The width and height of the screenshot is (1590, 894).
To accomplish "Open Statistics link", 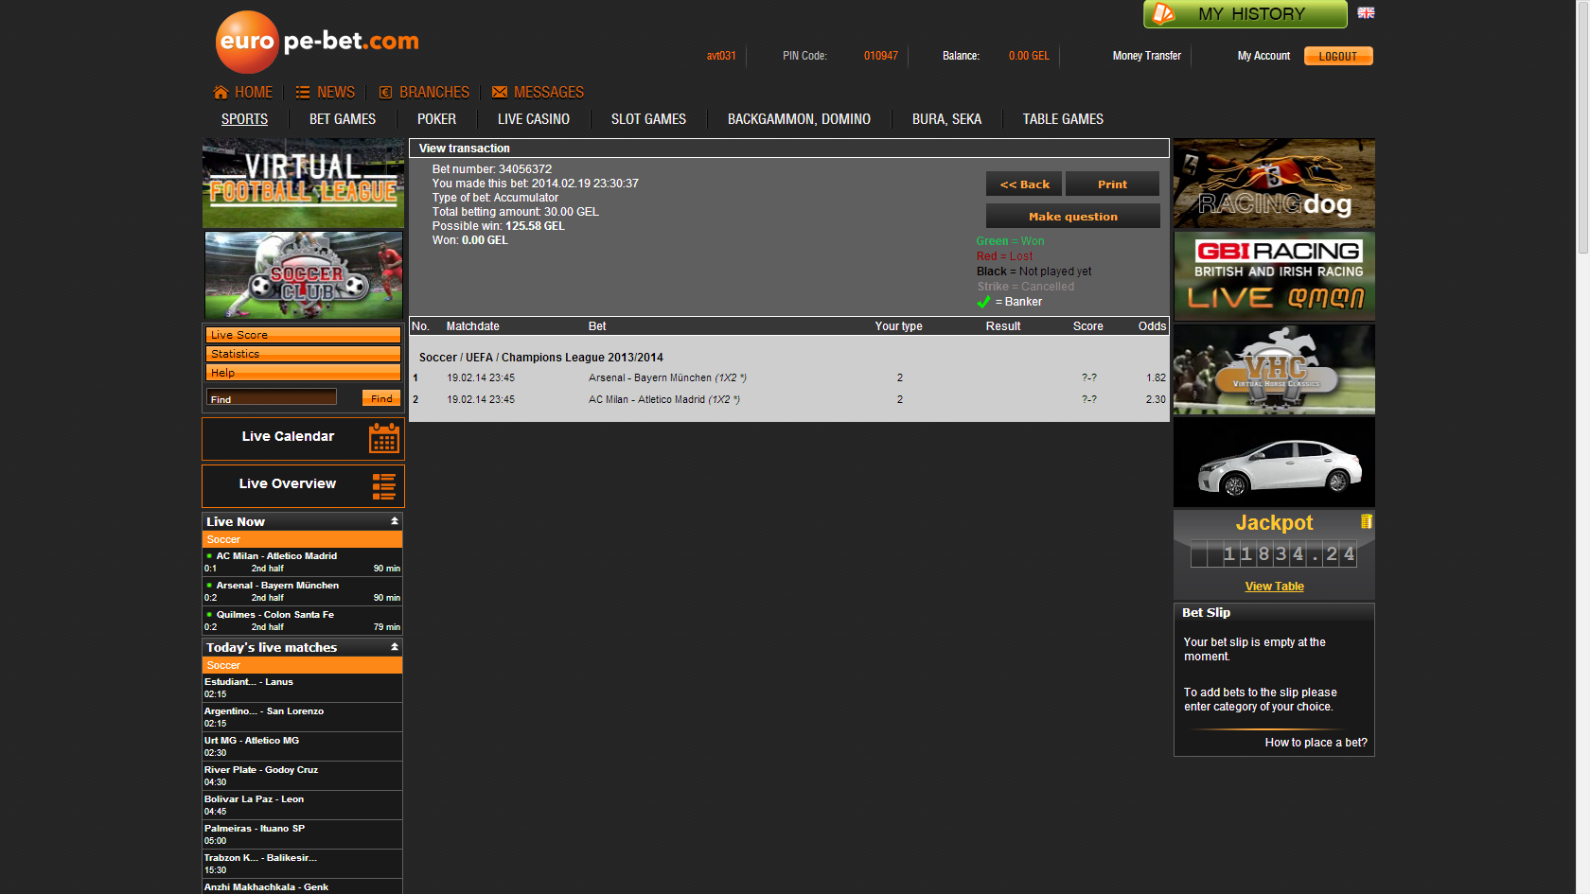I will coord(303,354).
